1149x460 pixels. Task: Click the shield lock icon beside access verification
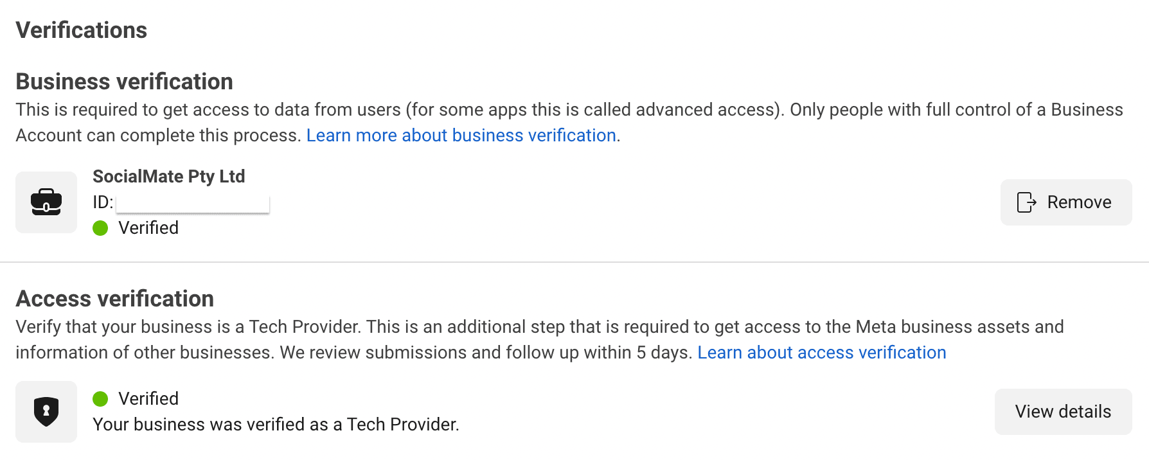tap(46, 411)
